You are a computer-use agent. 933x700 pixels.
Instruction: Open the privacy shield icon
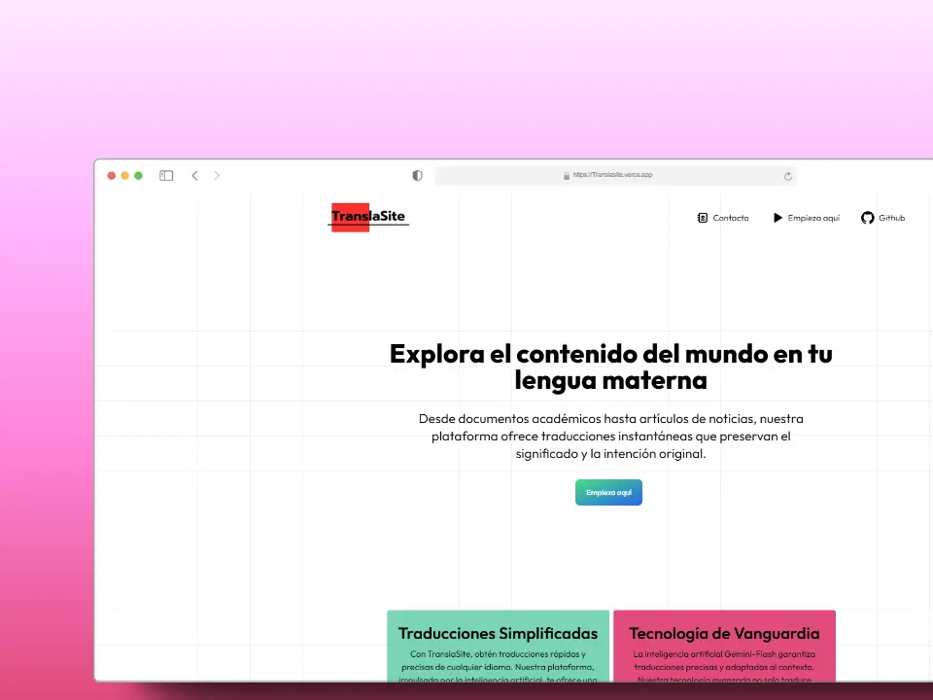point(417,176)
